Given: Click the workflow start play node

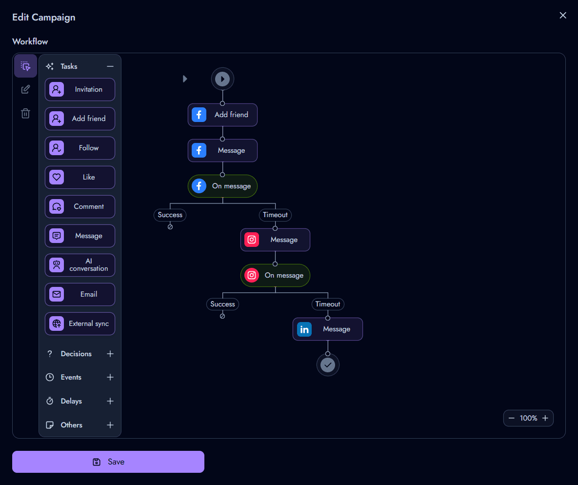Looking at the screenshot, I should tap(222, 79).
